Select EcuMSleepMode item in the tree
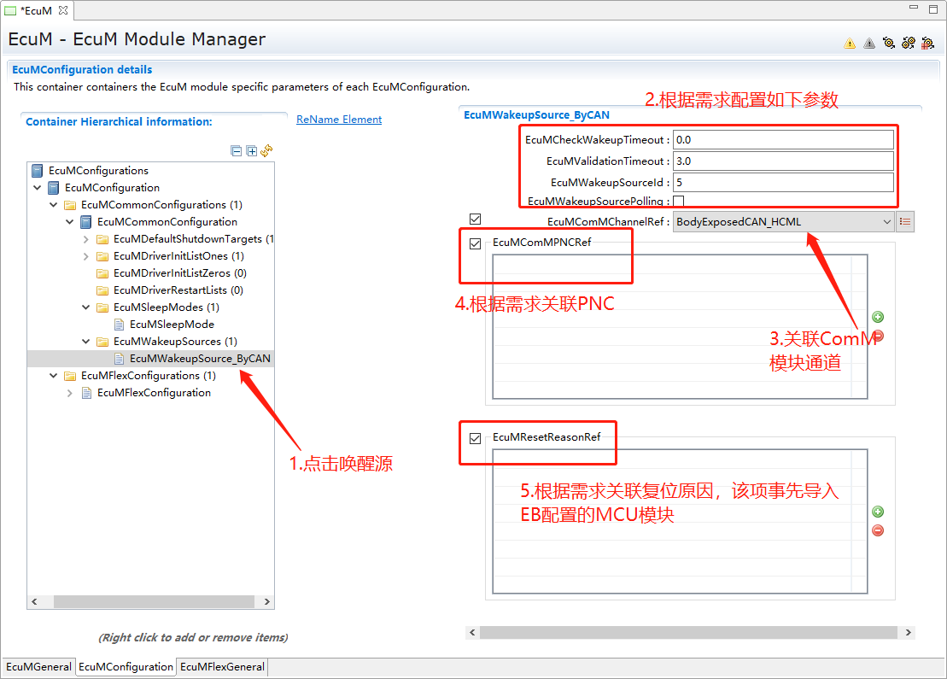 [x=172, y=325]
